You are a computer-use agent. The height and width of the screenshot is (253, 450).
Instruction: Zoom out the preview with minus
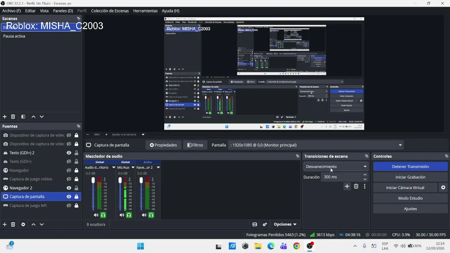pos(88,135)
